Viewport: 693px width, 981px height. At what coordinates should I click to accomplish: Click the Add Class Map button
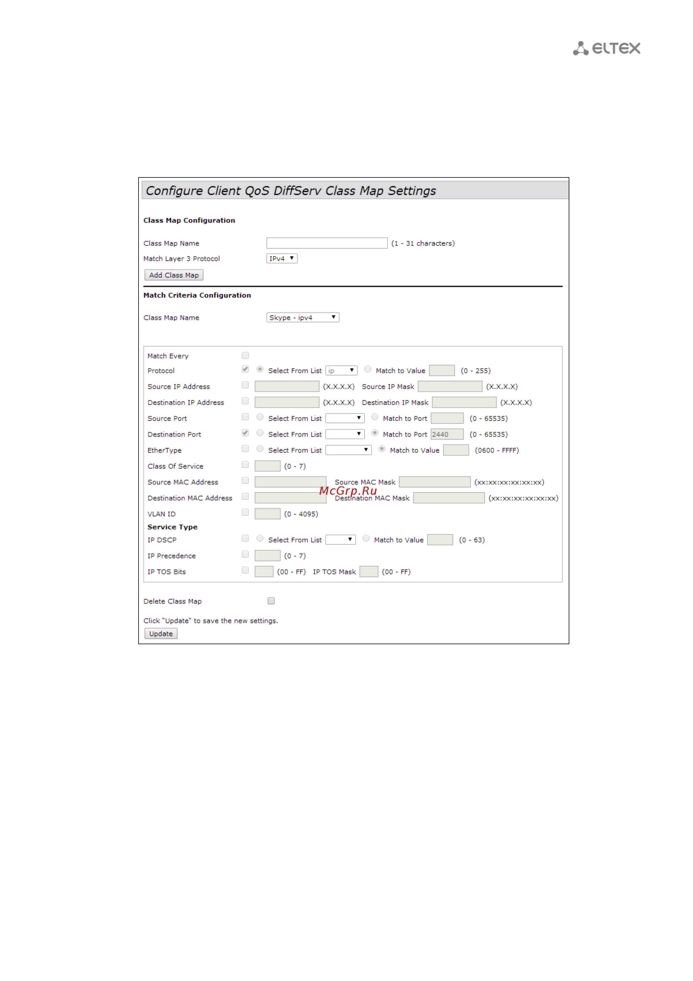pyautogui.click(x=174, y=275)
